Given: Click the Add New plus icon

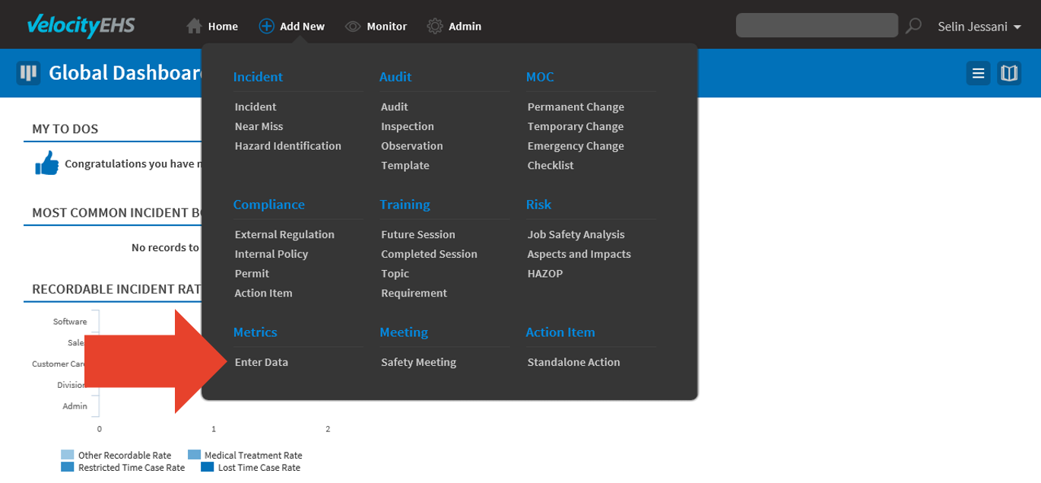Looking at the screenshot, I should pos(266,26).
